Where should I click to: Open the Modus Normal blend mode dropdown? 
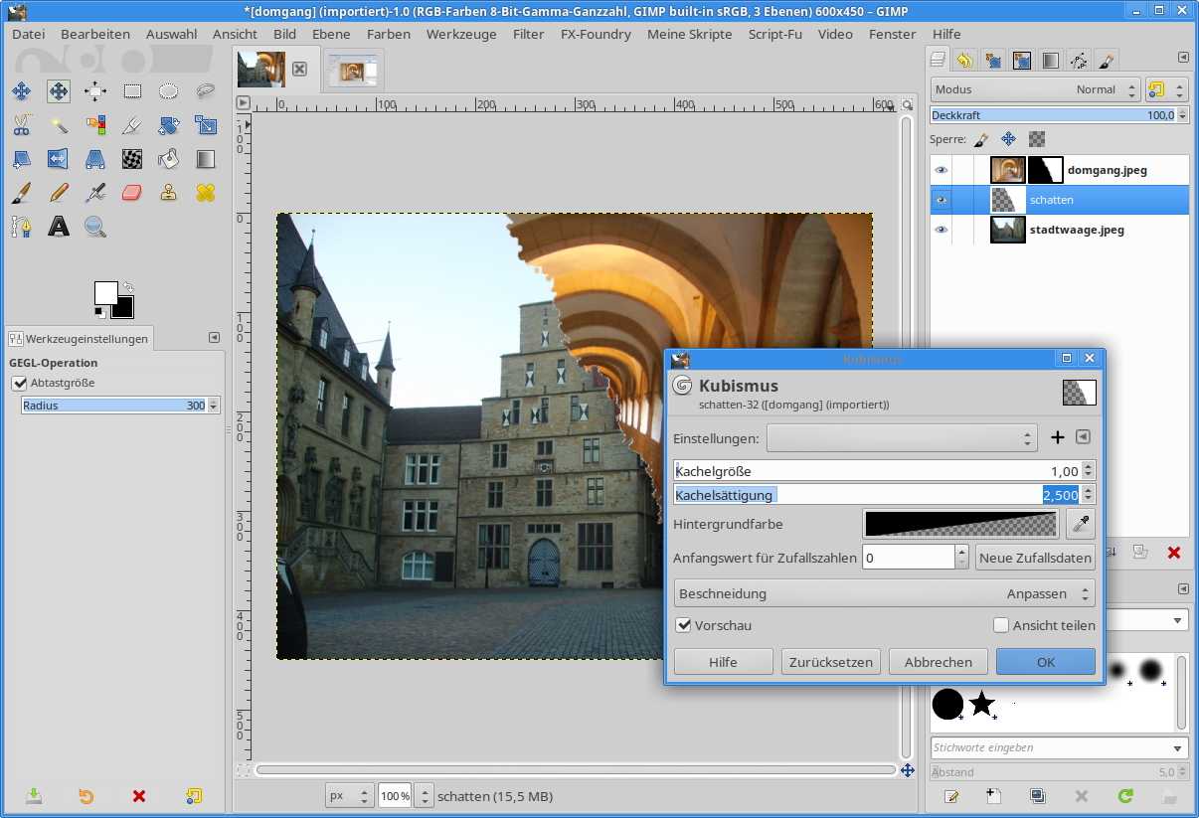(x=1035, y=89)
